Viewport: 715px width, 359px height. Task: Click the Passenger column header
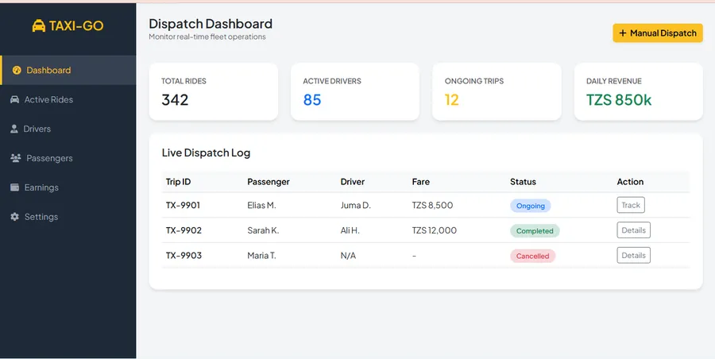click(269, 182)
